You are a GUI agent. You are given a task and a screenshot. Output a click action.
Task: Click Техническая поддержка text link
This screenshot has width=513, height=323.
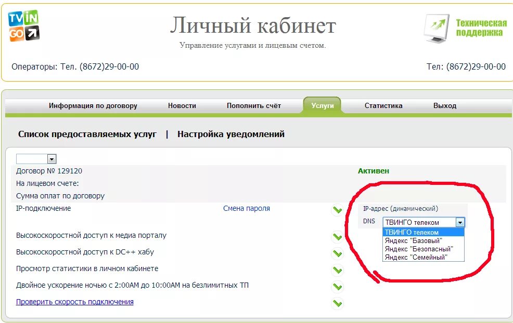481,28
